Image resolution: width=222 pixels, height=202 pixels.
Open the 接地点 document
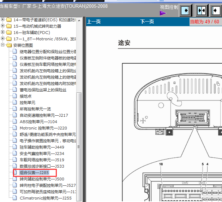click(25, 96)
